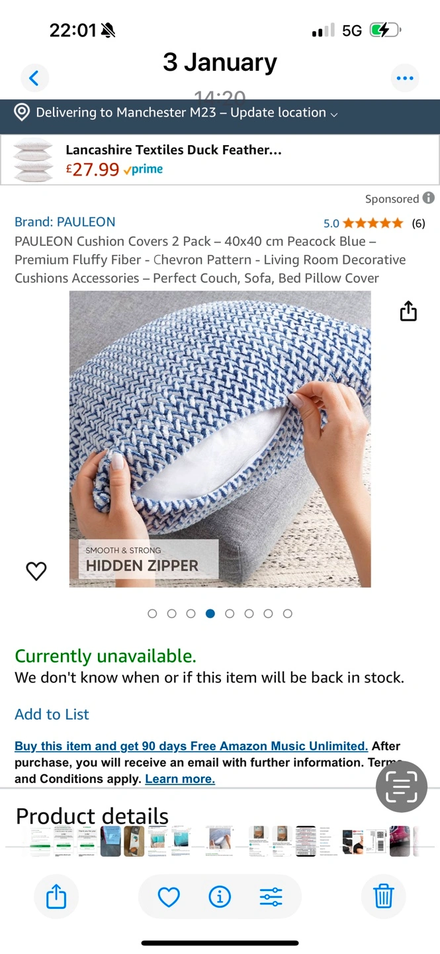Tap the Sponsored info icon
Screen dimensions: 440x954
coord(429,198)
